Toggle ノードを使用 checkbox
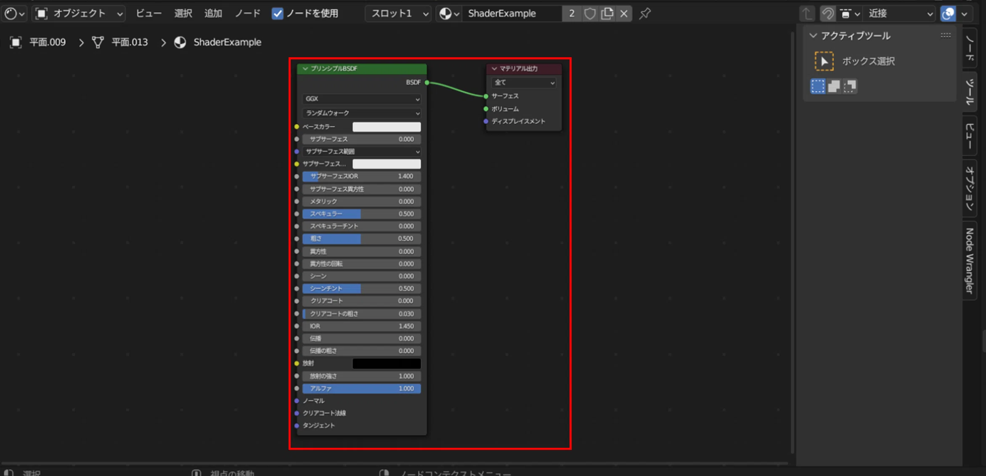Image resolution: width=986 pixels, height=476 pixels. point(277,13)
